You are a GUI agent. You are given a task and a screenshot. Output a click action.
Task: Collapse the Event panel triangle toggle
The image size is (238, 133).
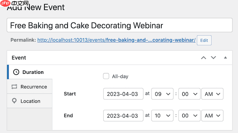[225, 57]
